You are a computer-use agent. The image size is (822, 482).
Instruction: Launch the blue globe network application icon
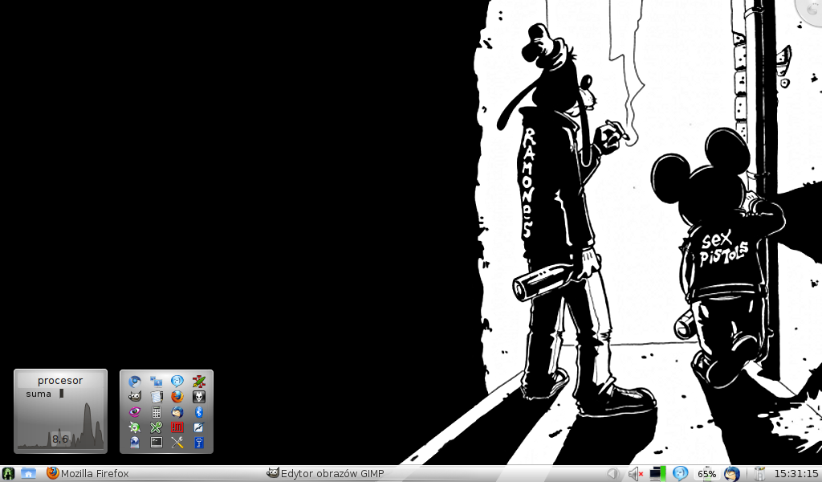(x=135, y=443)
